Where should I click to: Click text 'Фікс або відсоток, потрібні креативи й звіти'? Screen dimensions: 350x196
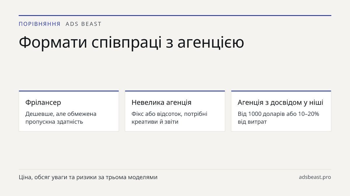point(169,118)
